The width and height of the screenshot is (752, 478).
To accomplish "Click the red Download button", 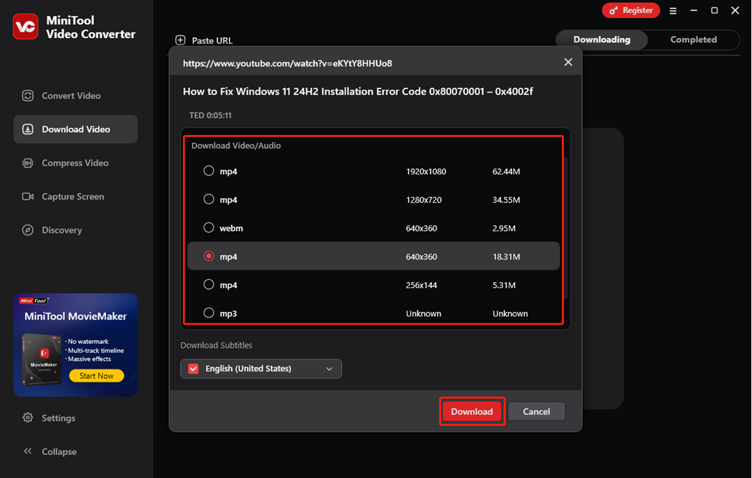I will [472, 412].
